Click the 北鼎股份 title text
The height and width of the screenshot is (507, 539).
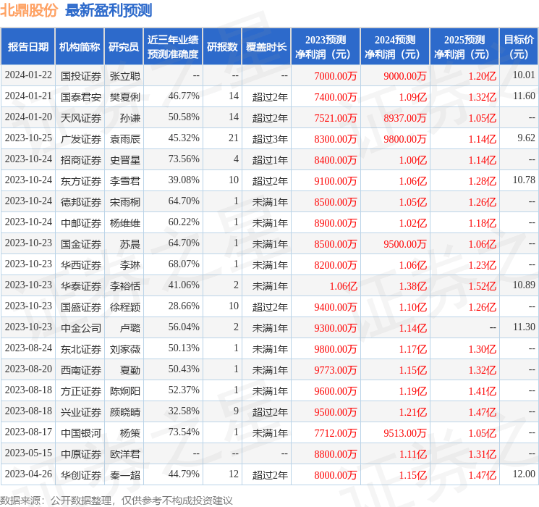point(29,10)
